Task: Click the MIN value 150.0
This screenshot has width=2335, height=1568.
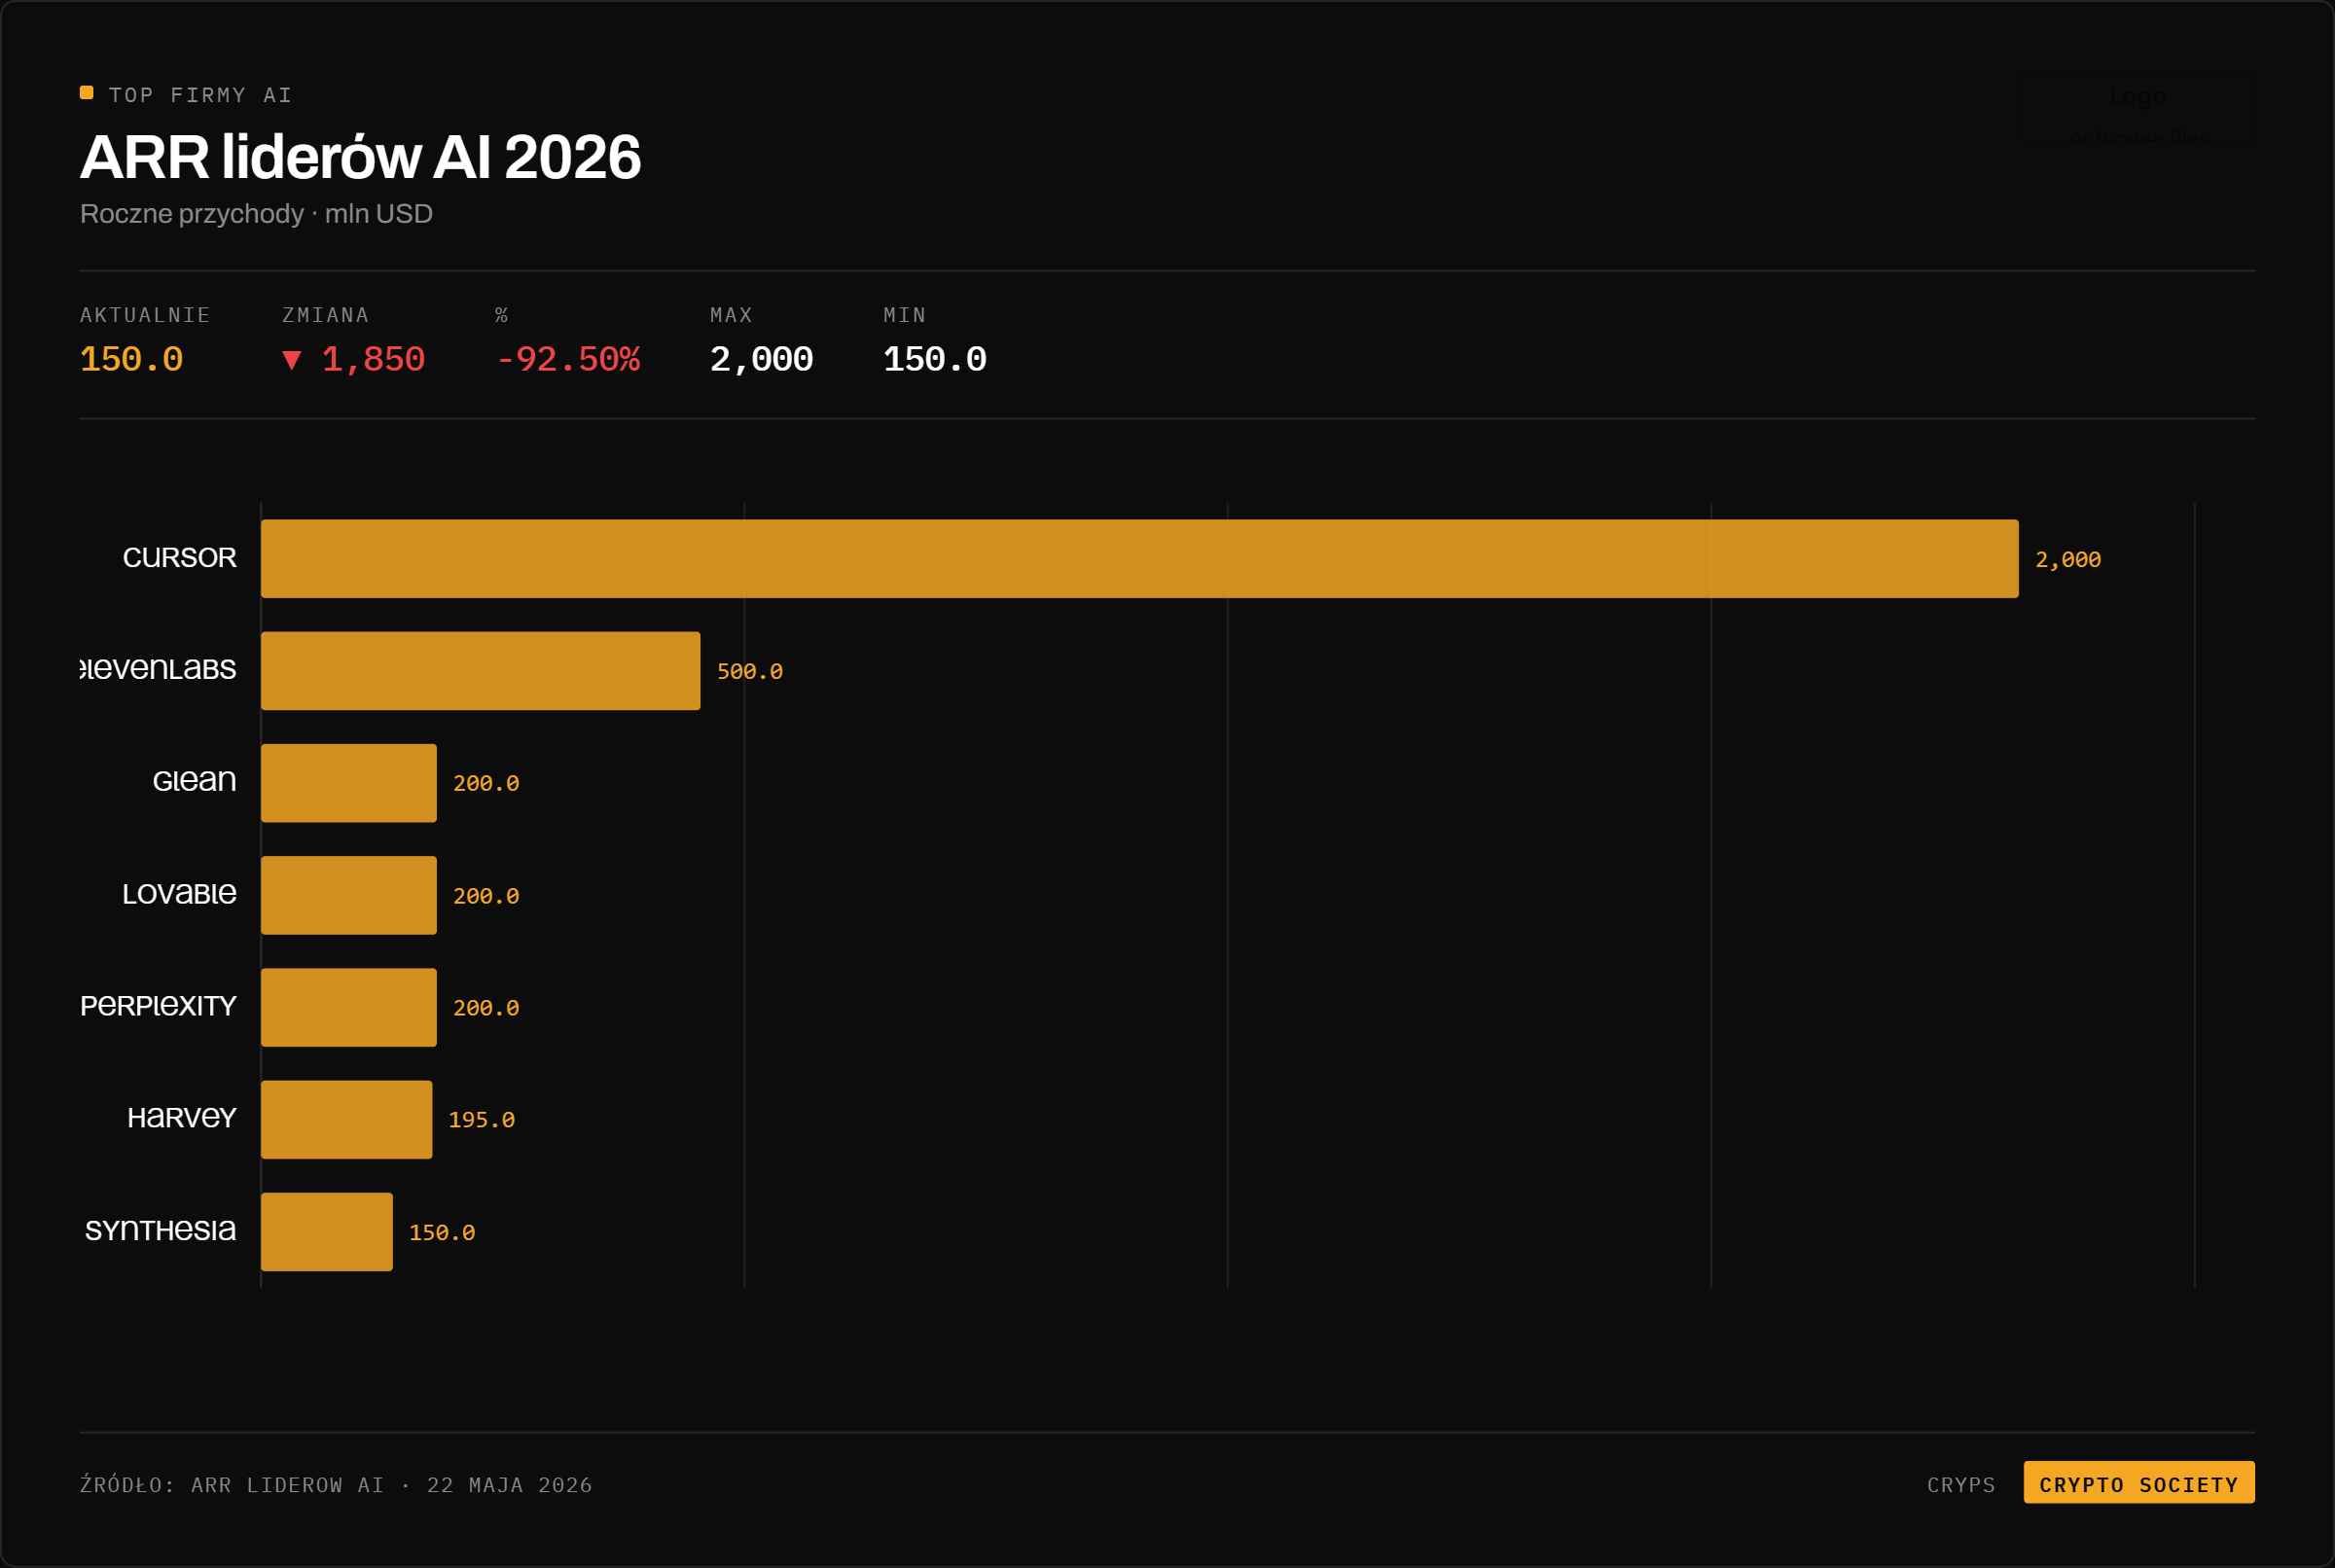Action: 935,359
